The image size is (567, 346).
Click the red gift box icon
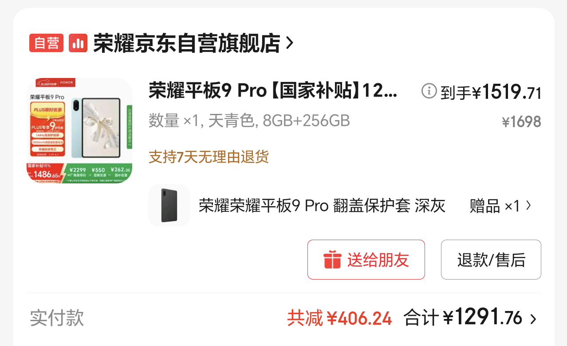(332, 260)
